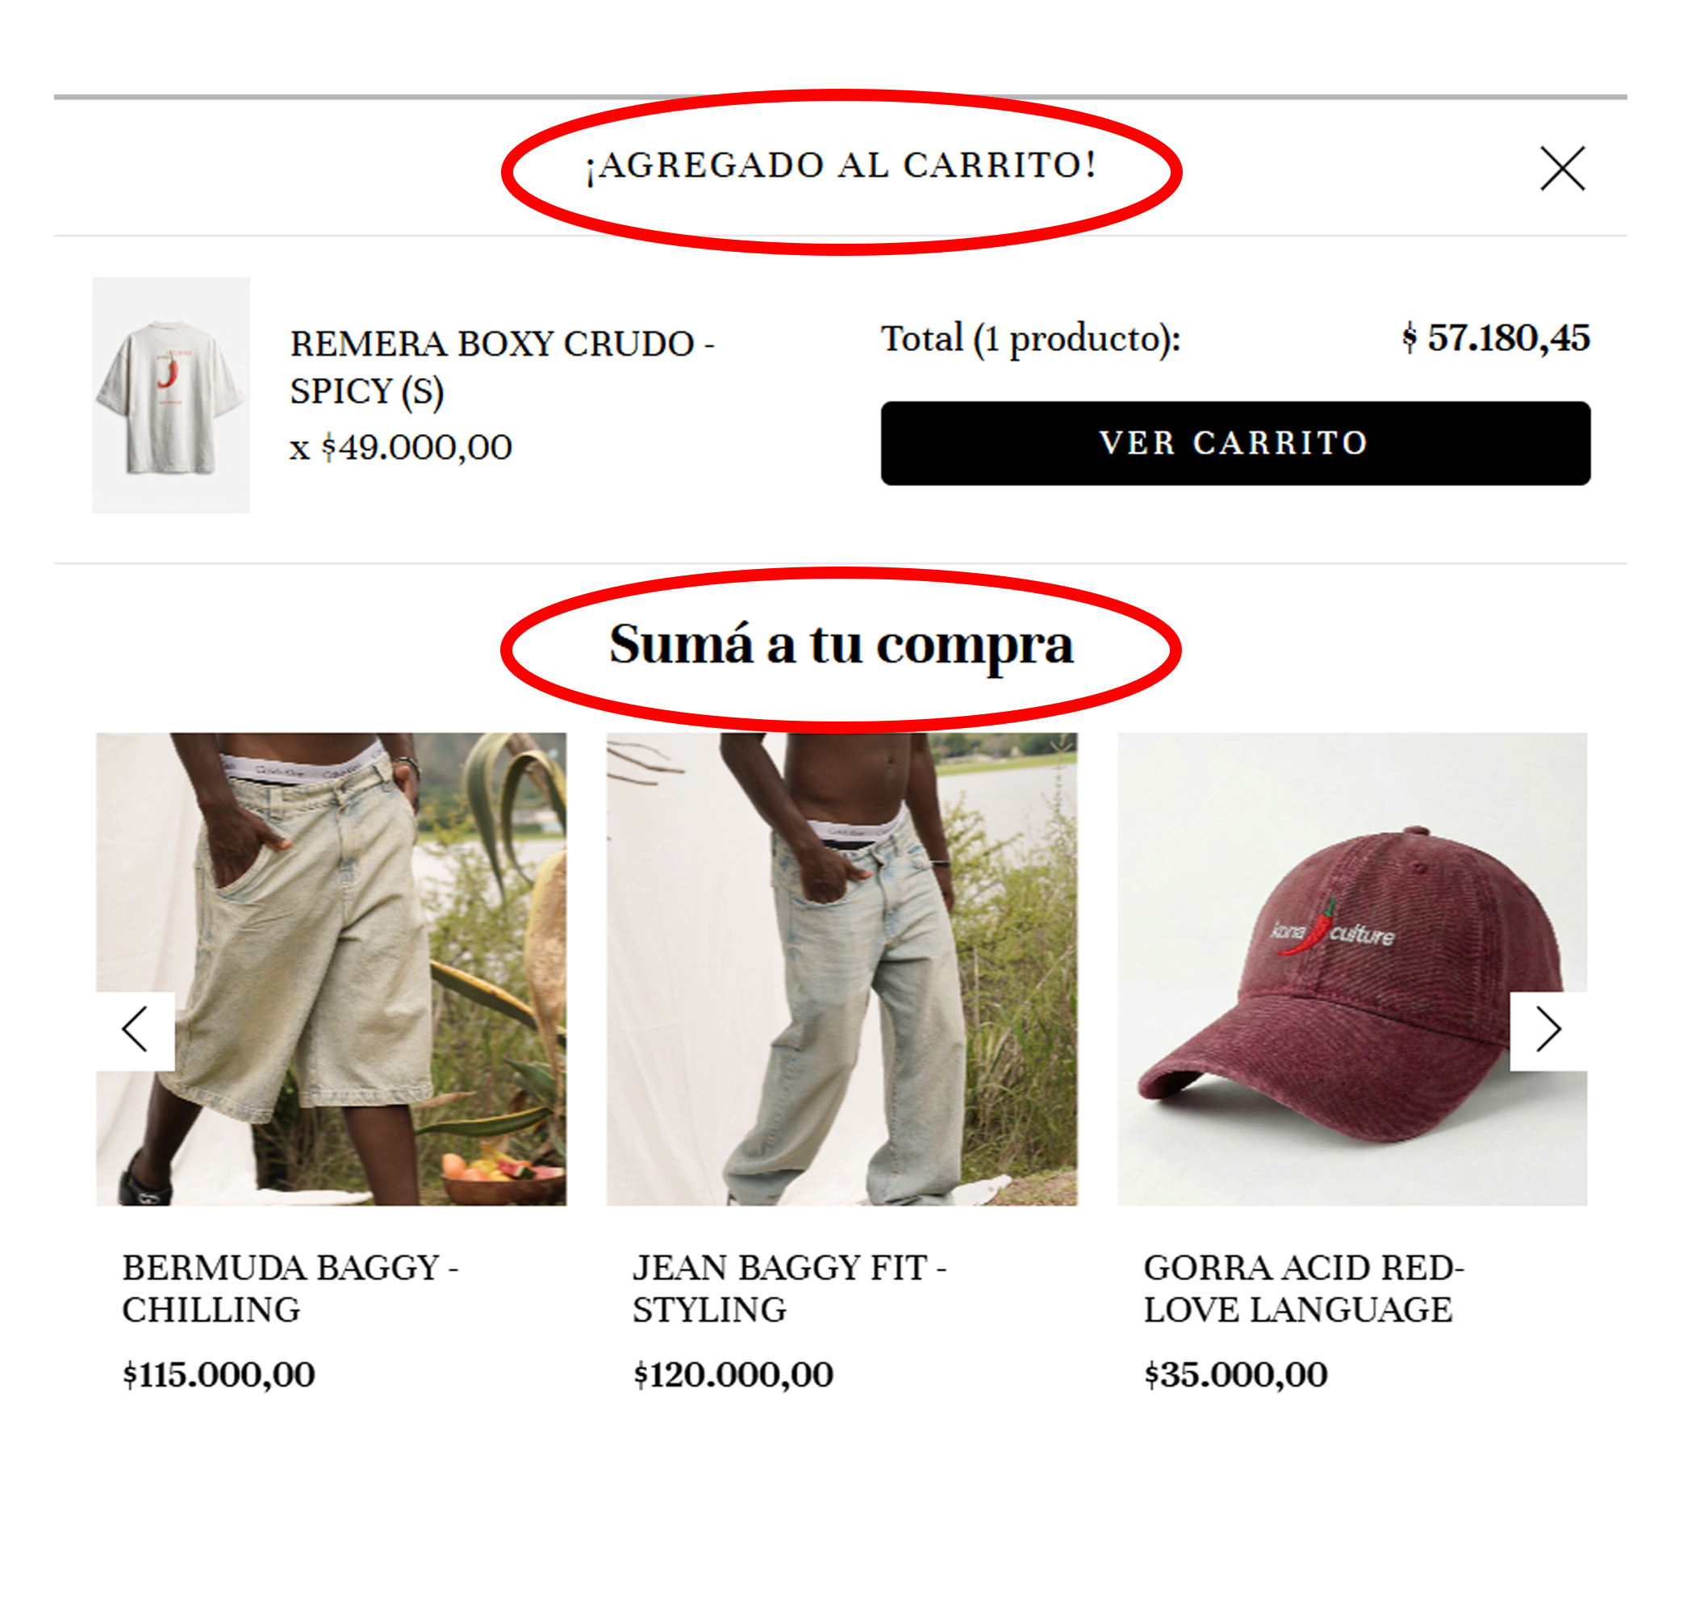Click the VER CARRITO button
Viewport: 1683px width, 1602px height.
[1234, 443]
